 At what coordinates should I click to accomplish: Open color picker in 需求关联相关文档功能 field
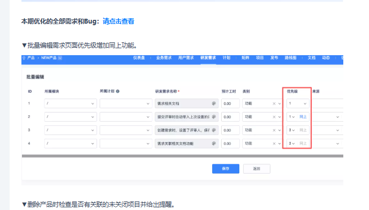pos(214,144)
